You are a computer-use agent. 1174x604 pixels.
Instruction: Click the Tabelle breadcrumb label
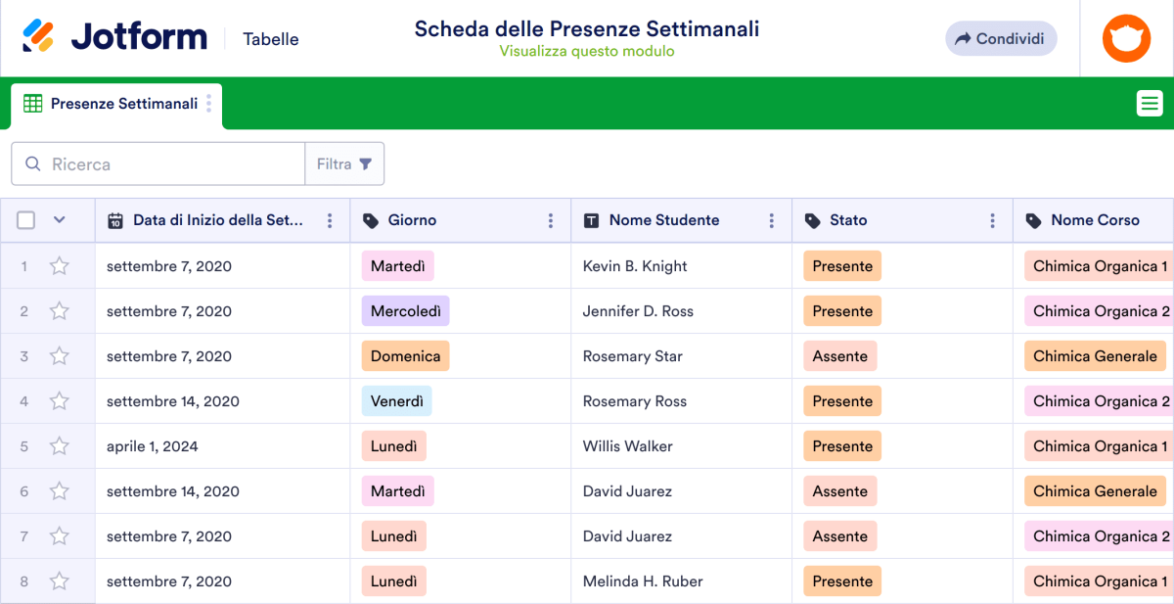tap(271, 39)
